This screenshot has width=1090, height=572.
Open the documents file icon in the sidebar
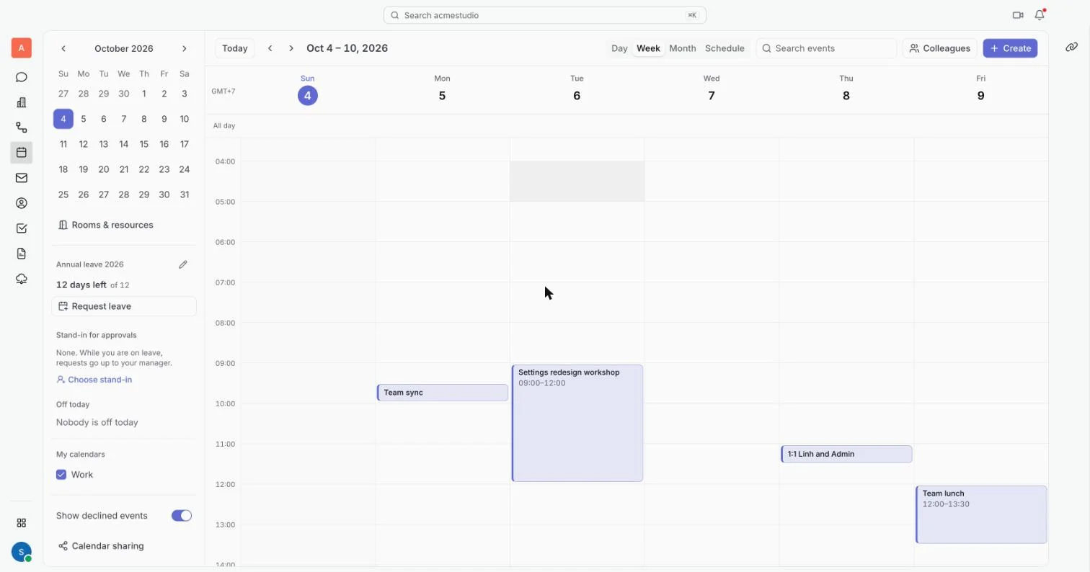[22, 254]
